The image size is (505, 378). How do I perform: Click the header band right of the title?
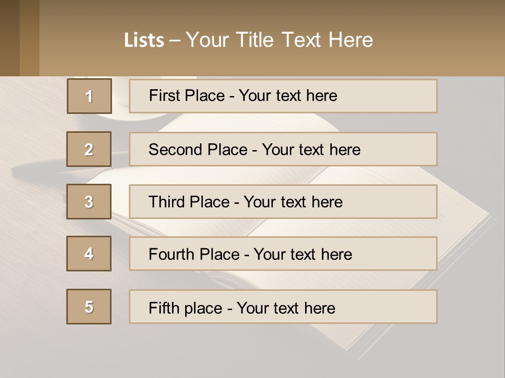[x=442, y=39]
